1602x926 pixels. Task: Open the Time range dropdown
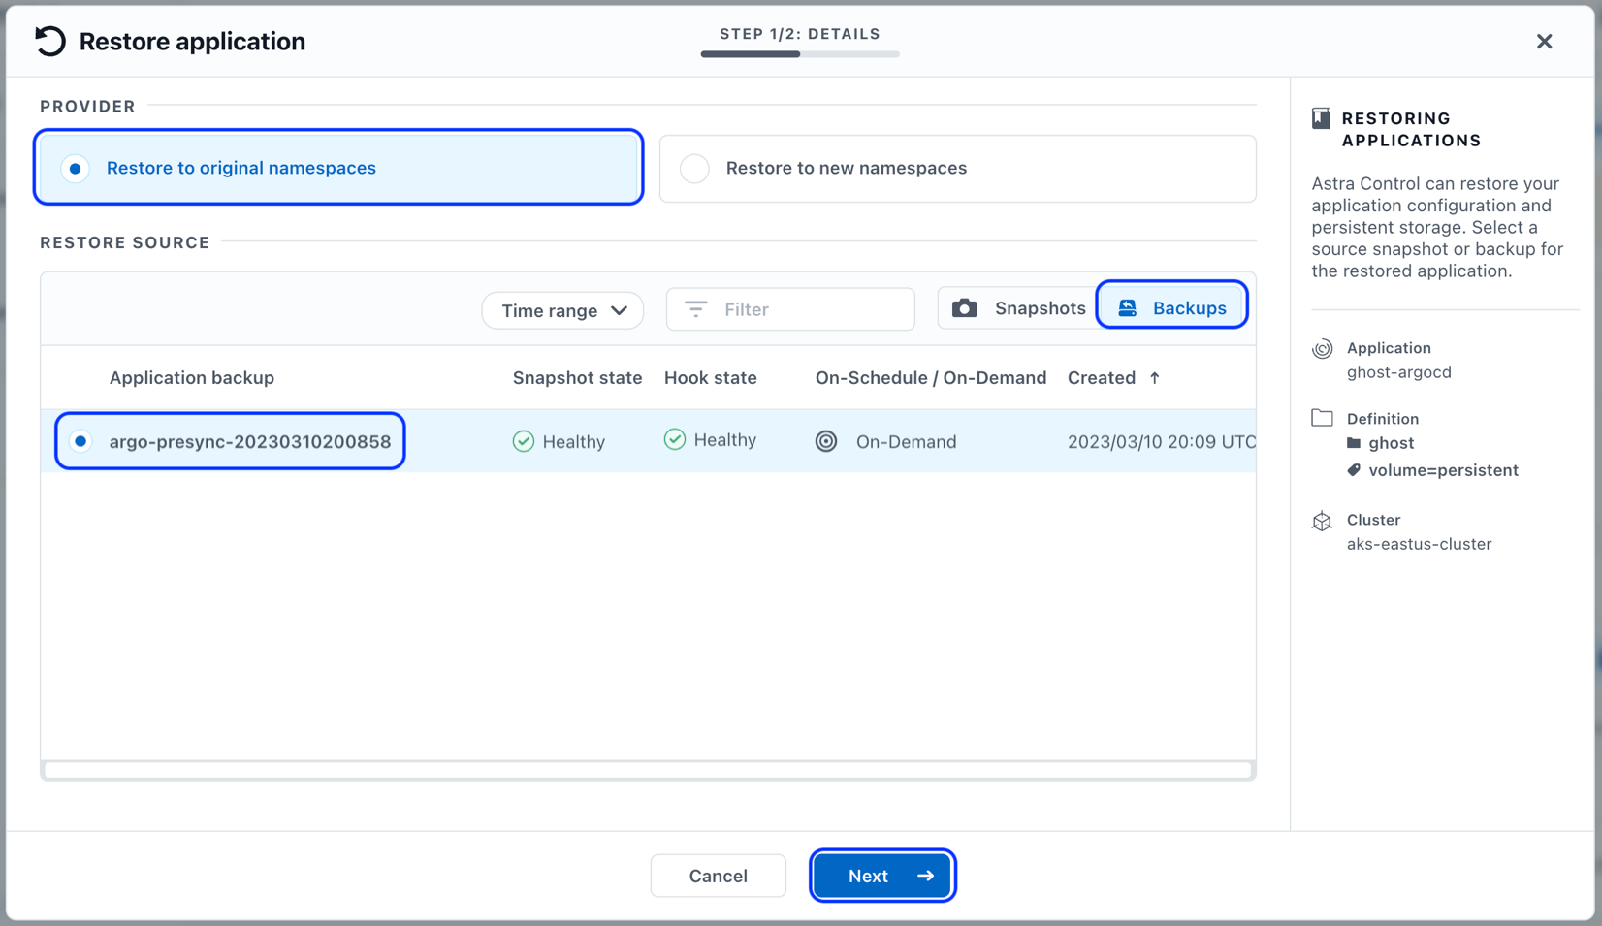pos(563,310)
